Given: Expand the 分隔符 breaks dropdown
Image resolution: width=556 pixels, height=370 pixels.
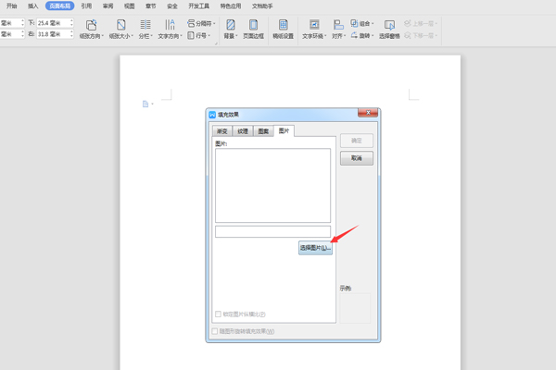Looking at the screenshot, I should pos(204,23).
